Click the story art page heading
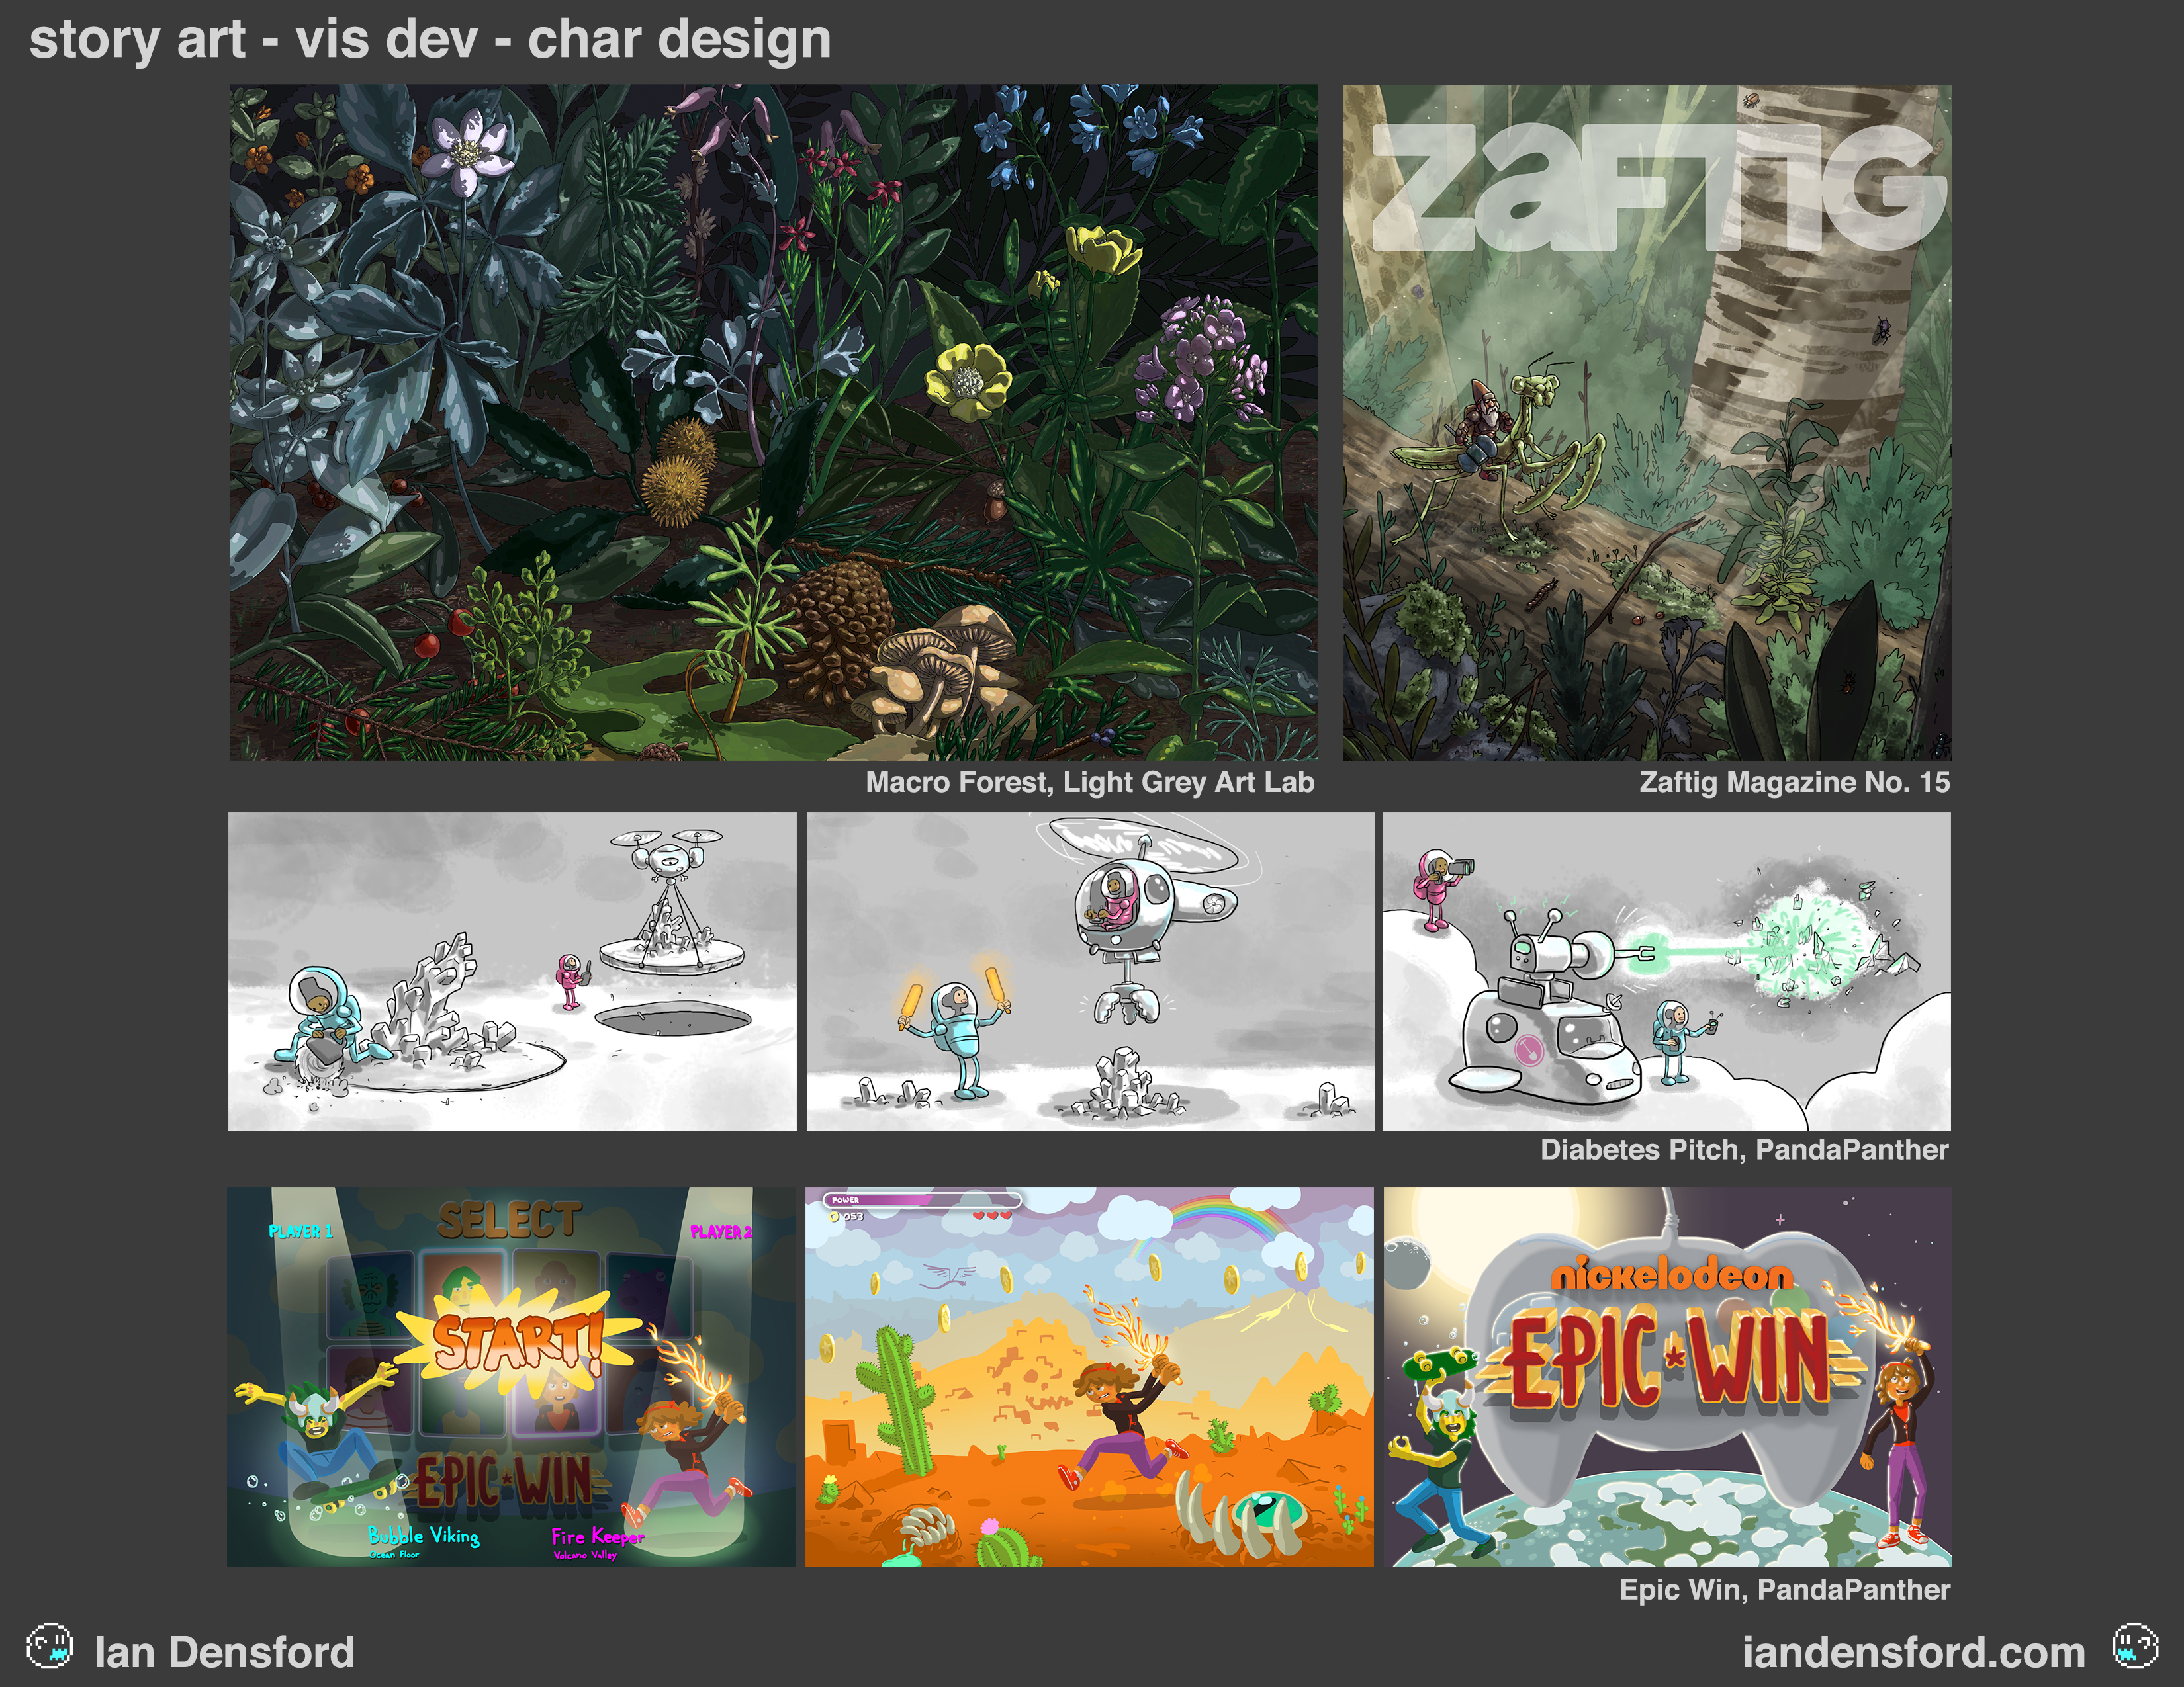 (x=430, y=40)
